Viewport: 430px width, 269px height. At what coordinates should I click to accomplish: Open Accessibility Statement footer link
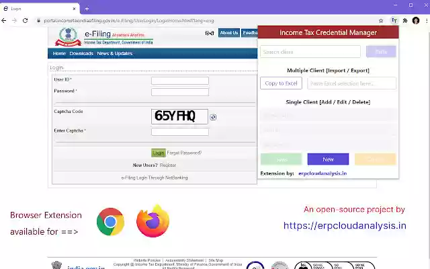[184, 260]
